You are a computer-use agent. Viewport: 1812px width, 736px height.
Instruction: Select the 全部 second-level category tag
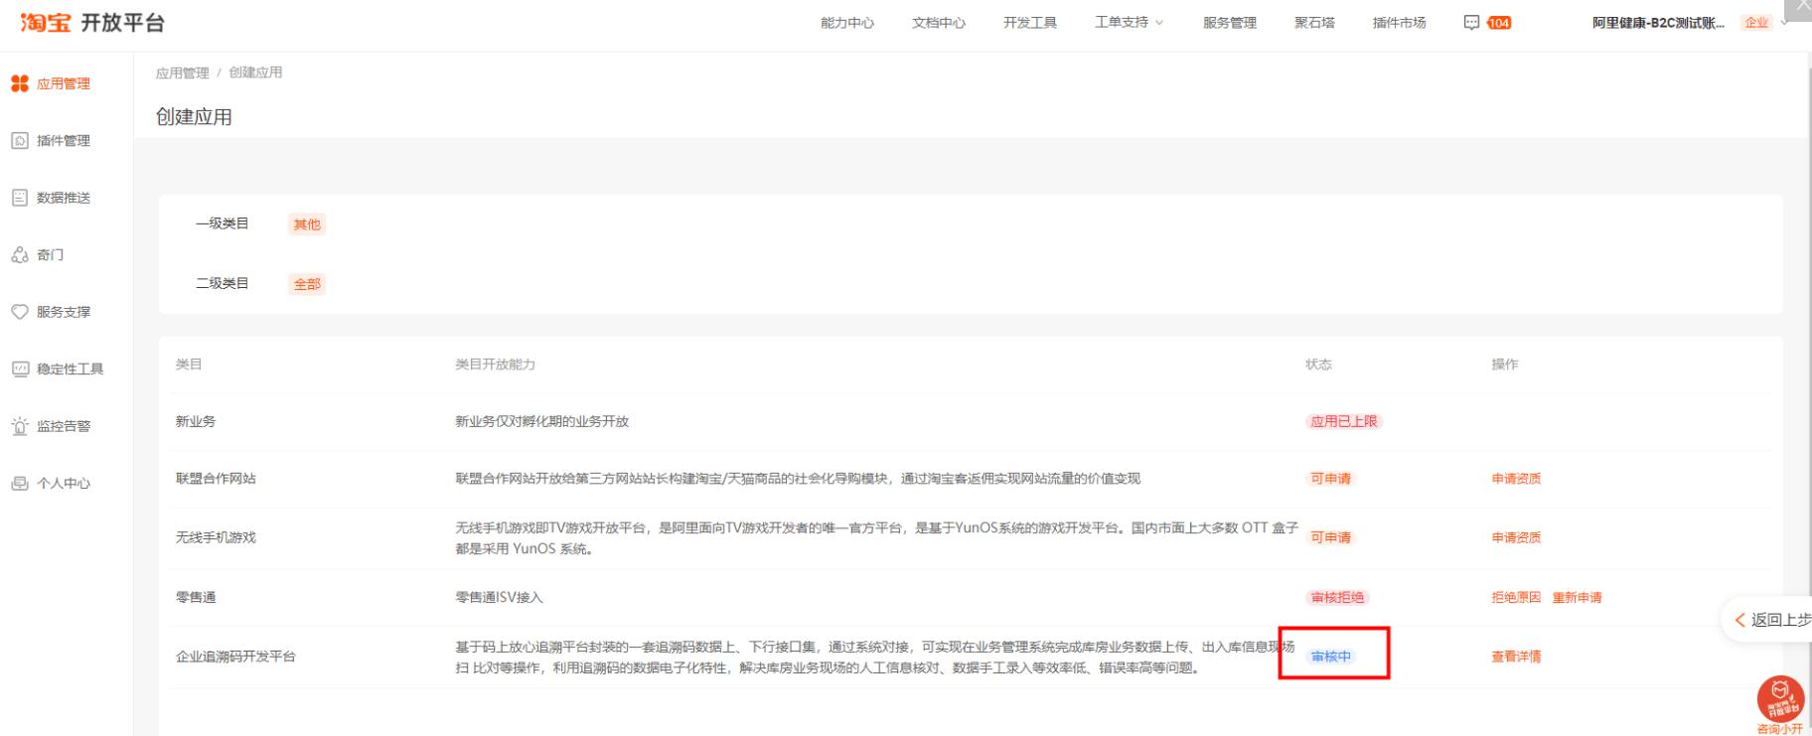point(307,284)
